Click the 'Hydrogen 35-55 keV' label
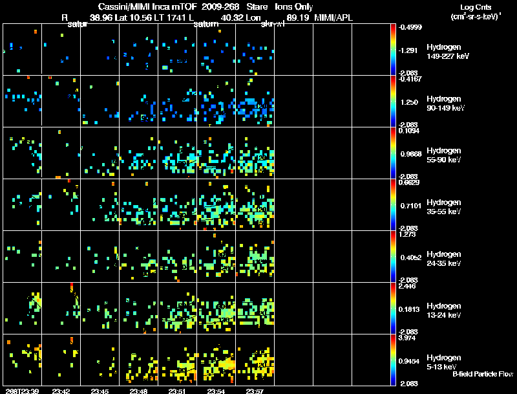The width and height of the screenshot is (517, 394). pos(444,207)
